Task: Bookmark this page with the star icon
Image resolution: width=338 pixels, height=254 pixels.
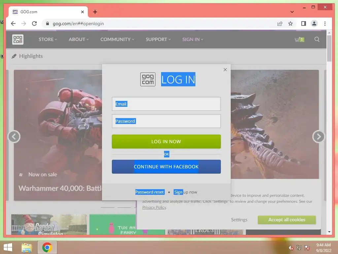Action: [x=290, y=23]
